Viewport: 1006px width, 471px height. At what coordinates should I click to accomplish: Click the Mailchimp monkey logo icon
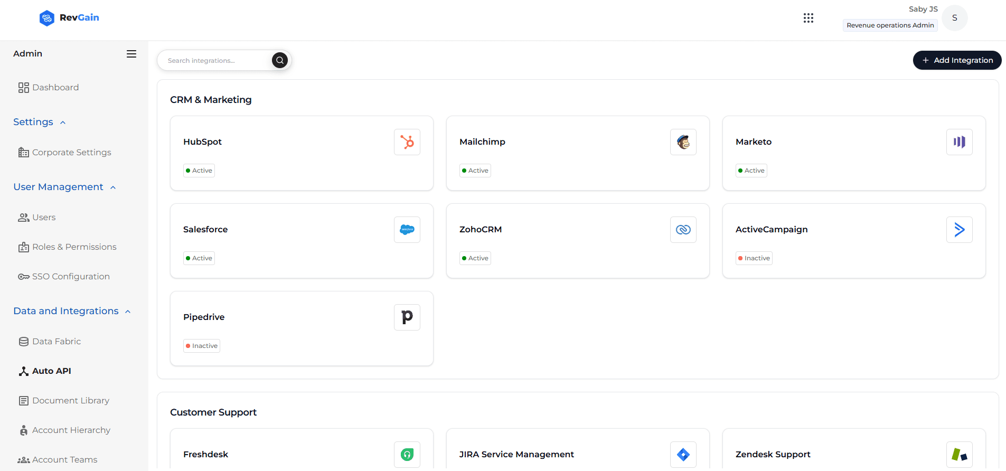coord(683,142)
